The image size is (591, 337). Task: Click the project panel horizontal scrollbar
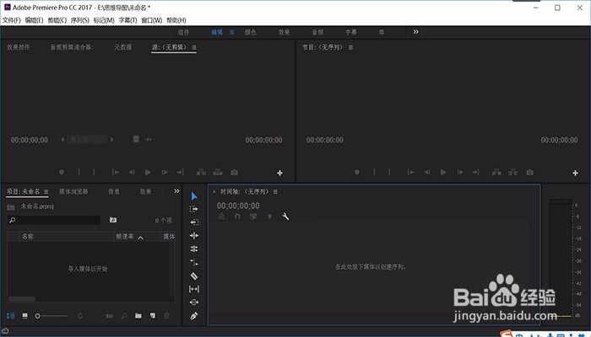[22, 299]
